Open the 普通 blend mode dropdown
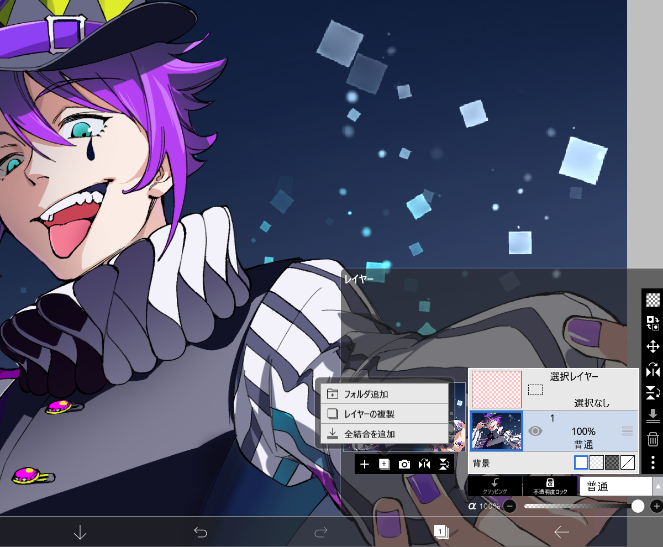Viewport: 663px width, 547px height. pos(615,486)
